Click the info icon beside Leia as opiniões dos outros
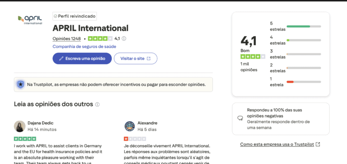Image resolution: width=347 pixels, height=164 pixels. click(x=98, y=104)
